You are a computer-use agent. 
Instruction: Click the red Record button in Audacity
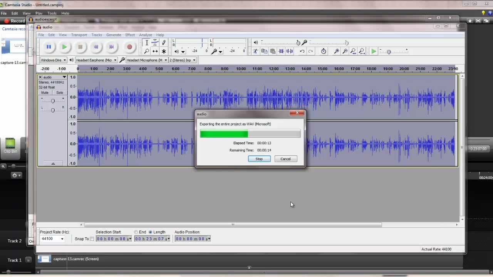pos(129,47)
